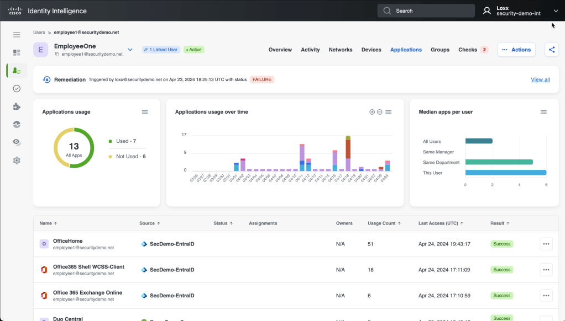This screenshot has width=565, height=321.
Task: Click the Actions button
Action: click(x=516, y=50)
